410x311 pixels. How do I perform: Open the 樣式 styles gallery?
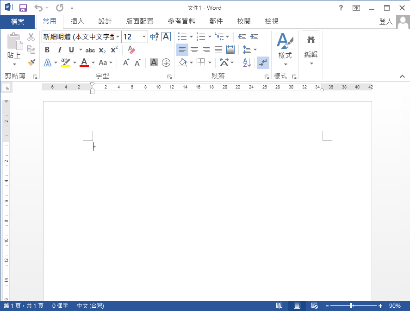click(x=285, y=49)
